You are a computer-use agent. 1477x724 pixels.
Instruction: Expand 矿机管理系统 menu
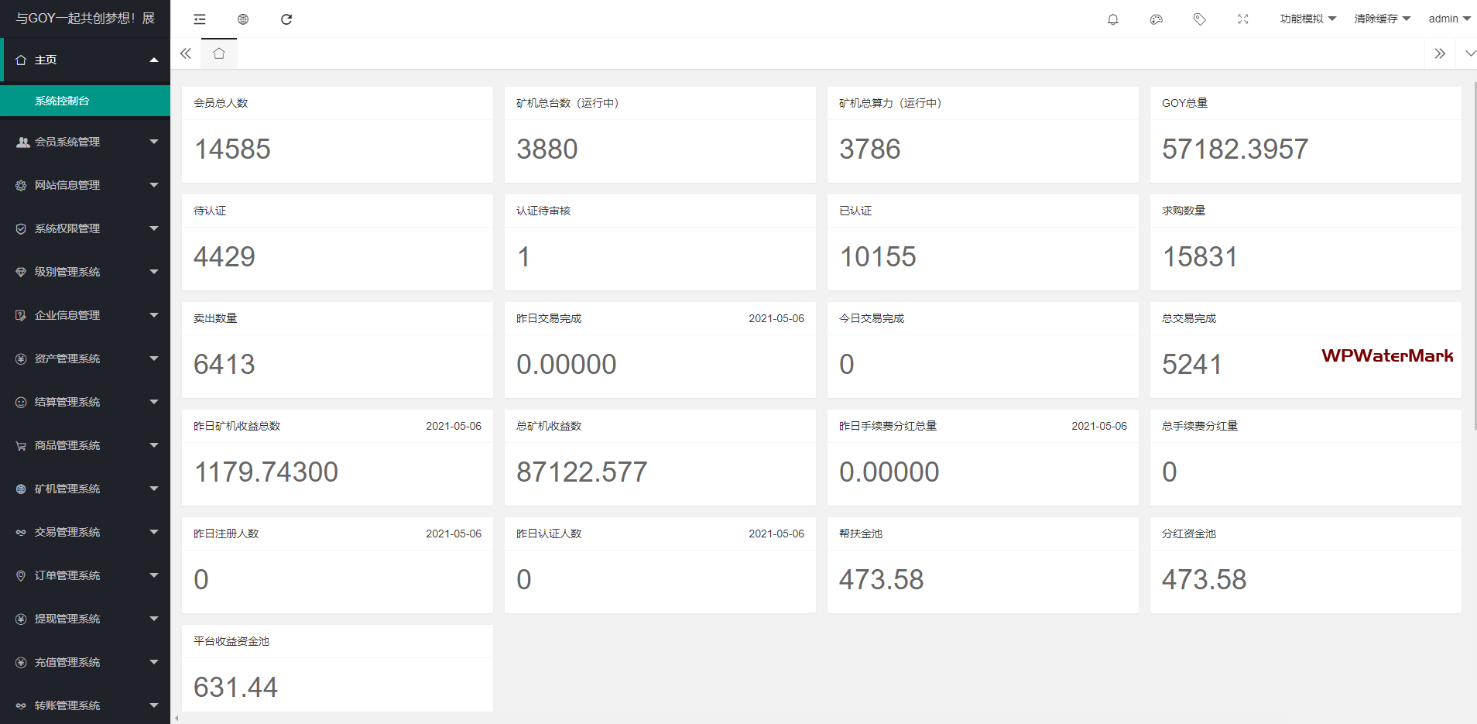[85, 489]
